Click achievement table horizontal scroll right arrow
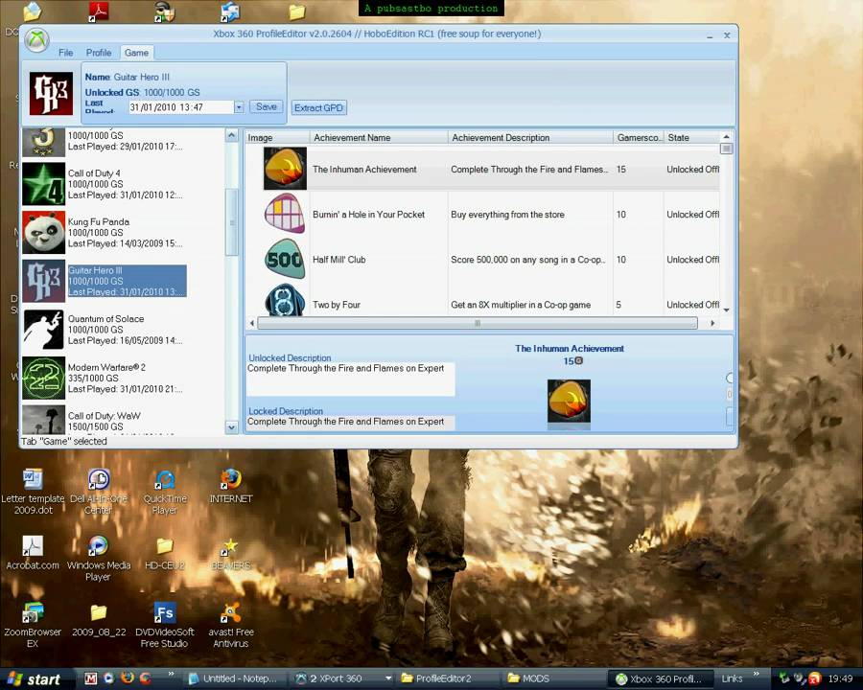The height and width of the screenshot is (690, 863). point(712,323)
